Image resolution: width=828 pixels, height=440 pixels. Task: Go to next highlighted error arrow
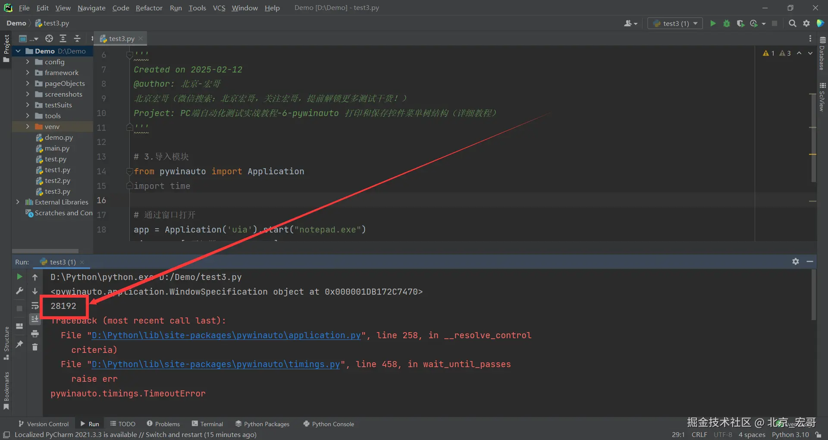point(810,53)
